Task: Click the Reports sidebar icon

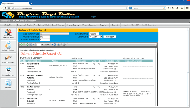Action: pos(8,85)
